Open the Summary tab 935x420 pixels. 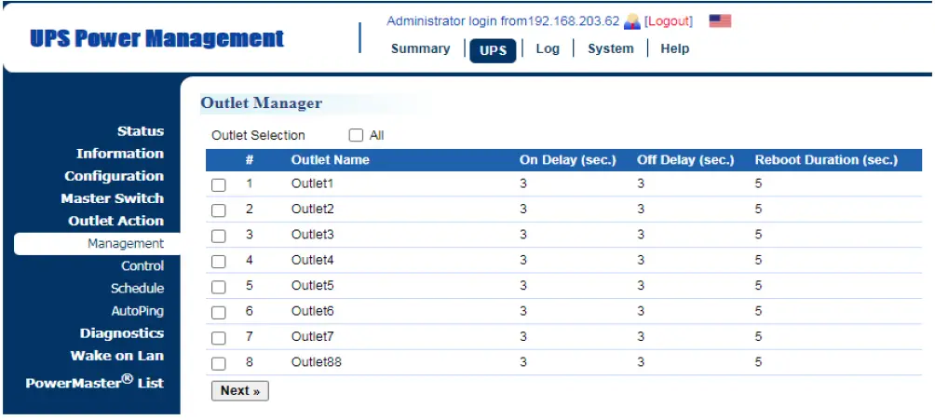(420, 49)
